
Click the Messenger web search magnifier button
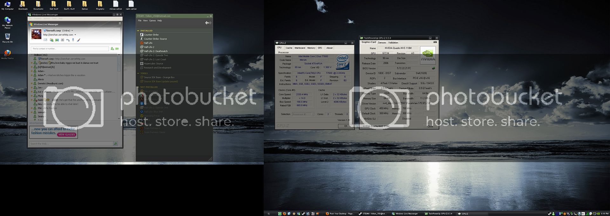pyautogui.click(x=115, y=144)
